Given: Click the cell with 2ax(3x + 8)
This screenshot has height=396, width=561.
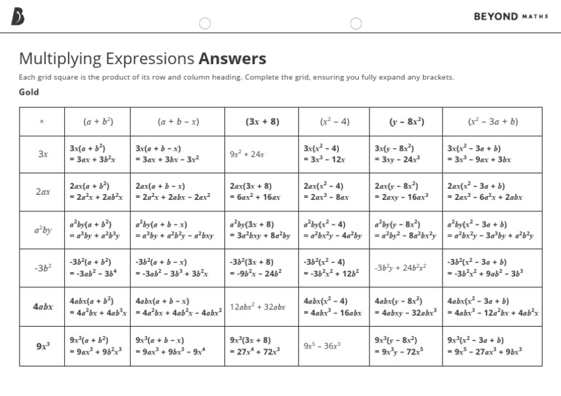Looking at the screenshot, I should (262, 192).
